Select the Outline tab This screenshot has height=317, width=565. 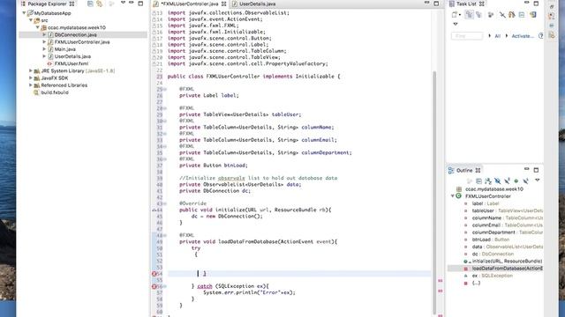464,170
